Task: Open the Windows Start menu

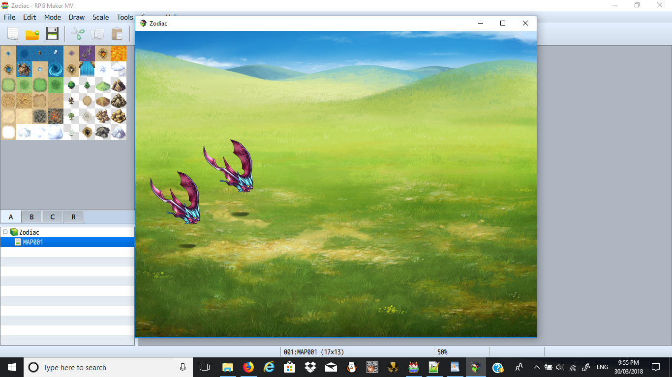Action: coord(12,367)
